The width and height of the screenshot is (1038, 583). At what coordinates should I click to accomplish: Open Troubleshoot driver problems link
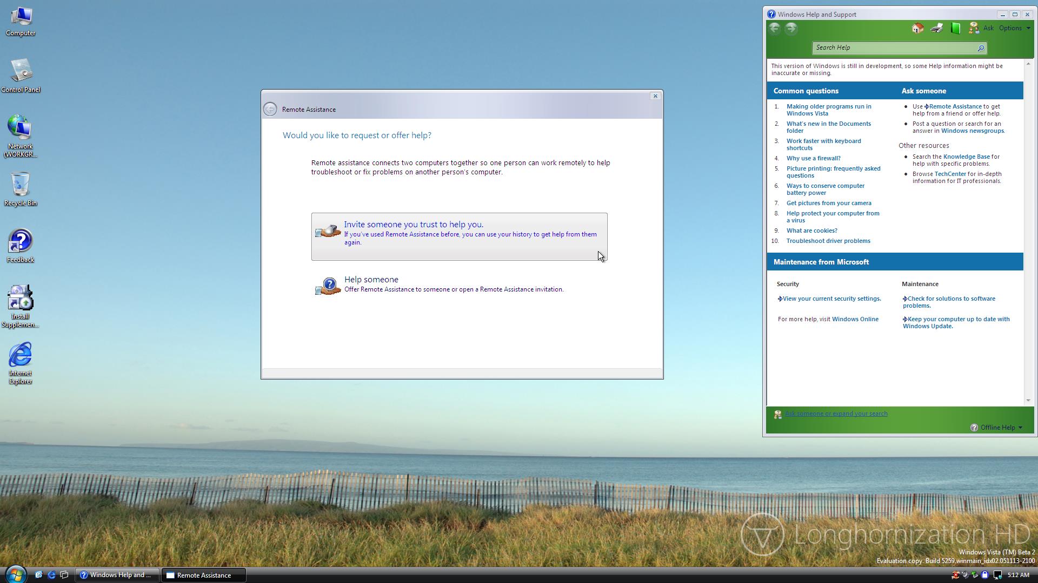828,241
